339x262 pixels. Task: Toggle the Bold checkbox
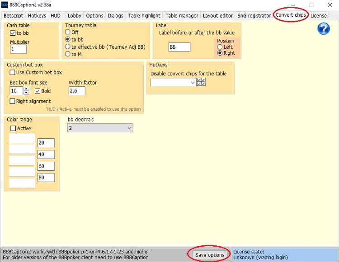[x=38, y=91]
